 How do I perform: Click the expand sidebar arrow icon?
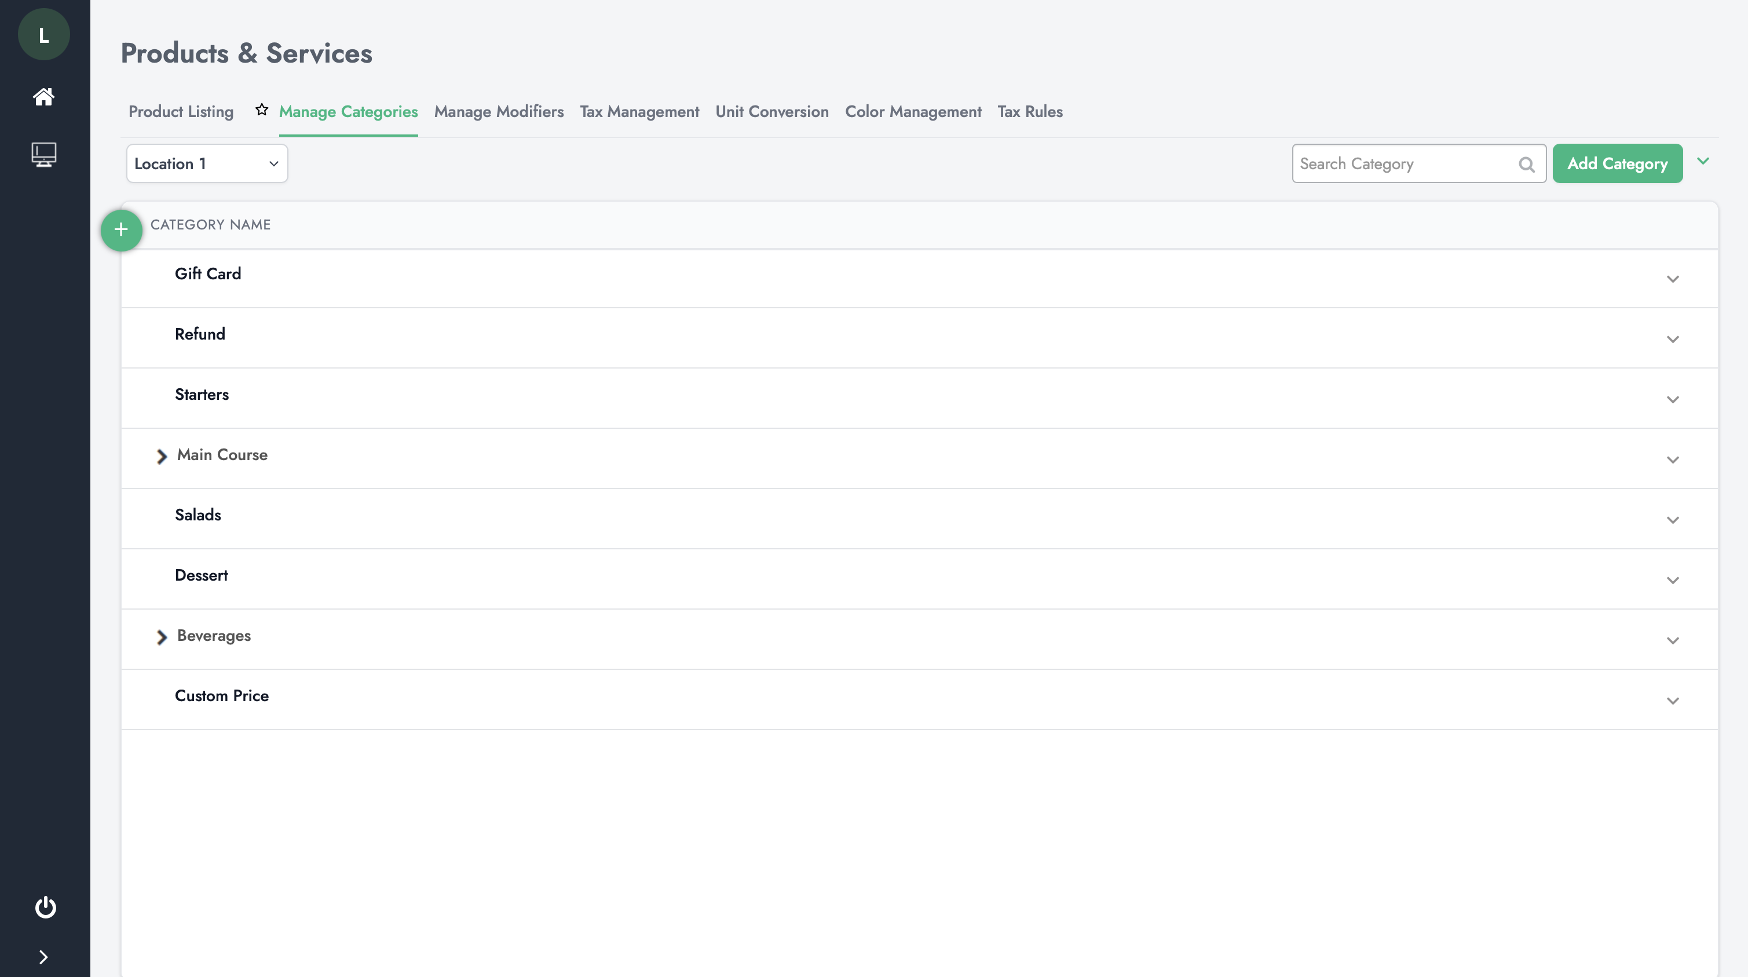45,958
